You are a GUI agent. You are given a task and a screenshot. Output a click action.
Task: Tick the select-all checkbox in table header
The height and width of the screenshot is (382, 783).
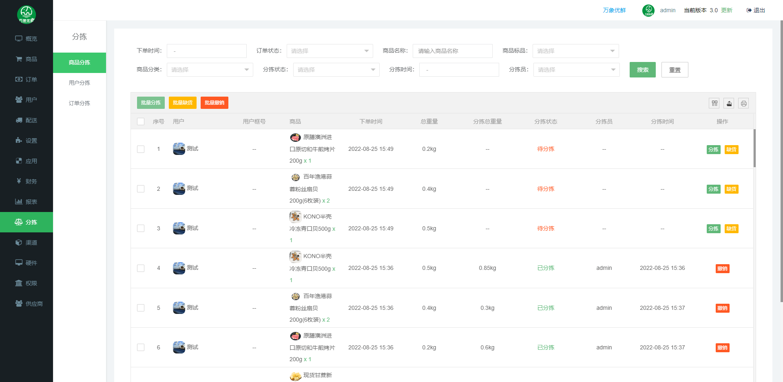(141, 121)
